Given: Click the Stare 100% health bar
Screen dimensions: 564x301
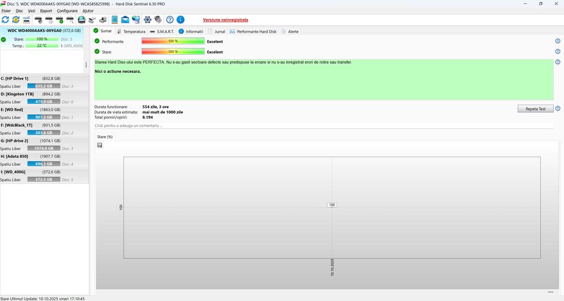Looking at the screenshot, I should click(173, 51).
